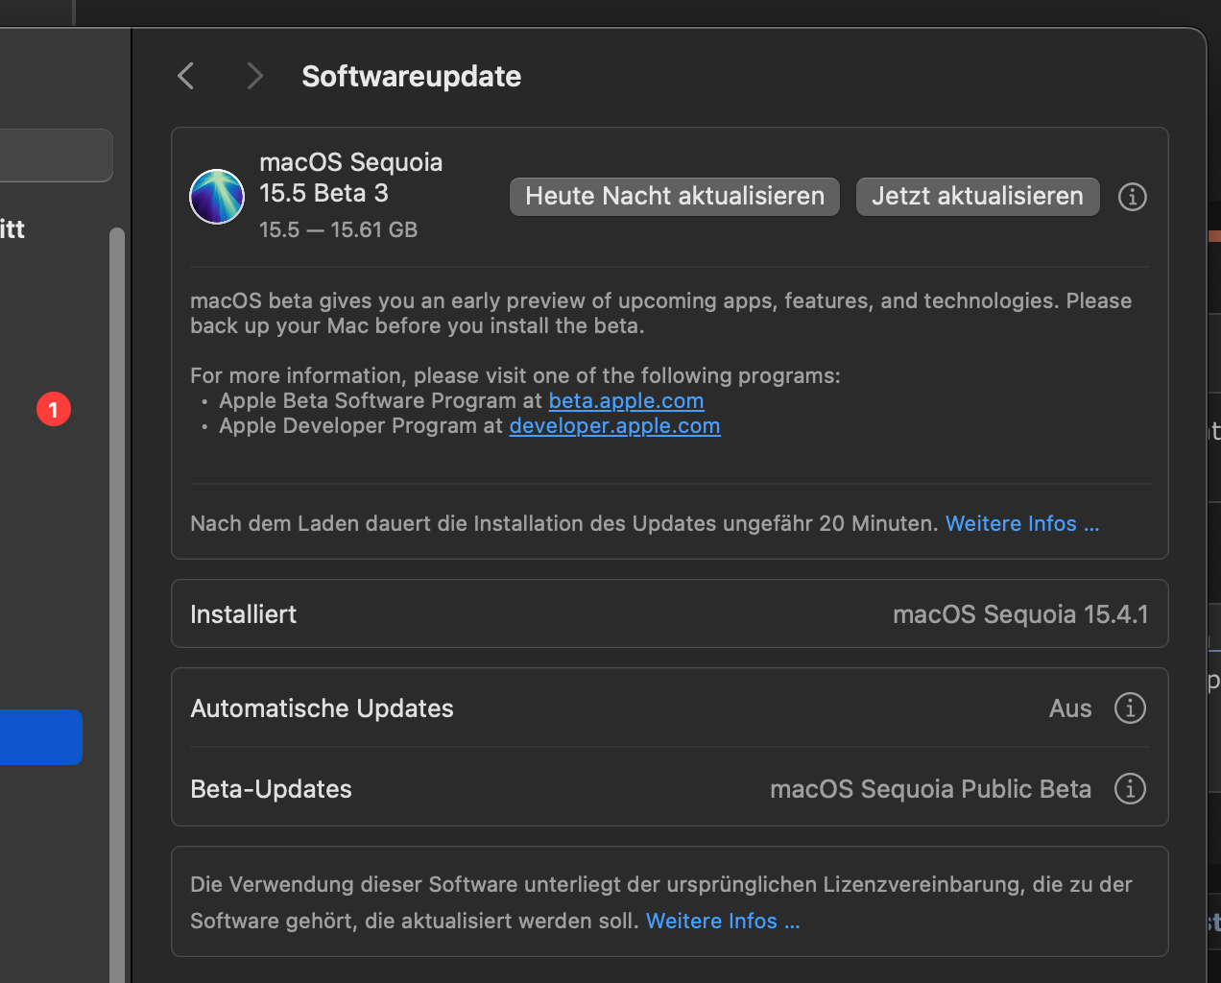1221x983 pixels.
Task: Select the highlighted blue sidebar item
Action: [40, 737]
